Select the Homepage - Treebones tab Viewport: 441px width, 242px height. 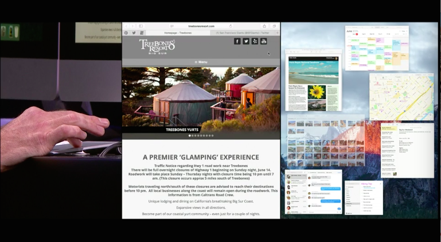(x=178, y=33)
